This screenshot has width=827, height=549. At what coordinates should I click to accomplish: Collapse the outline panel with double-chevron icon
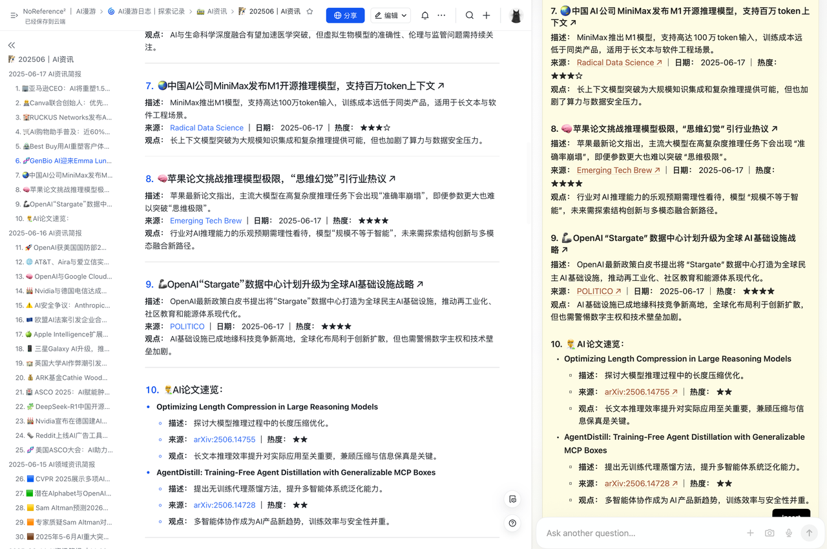click(x=12, y=45)
